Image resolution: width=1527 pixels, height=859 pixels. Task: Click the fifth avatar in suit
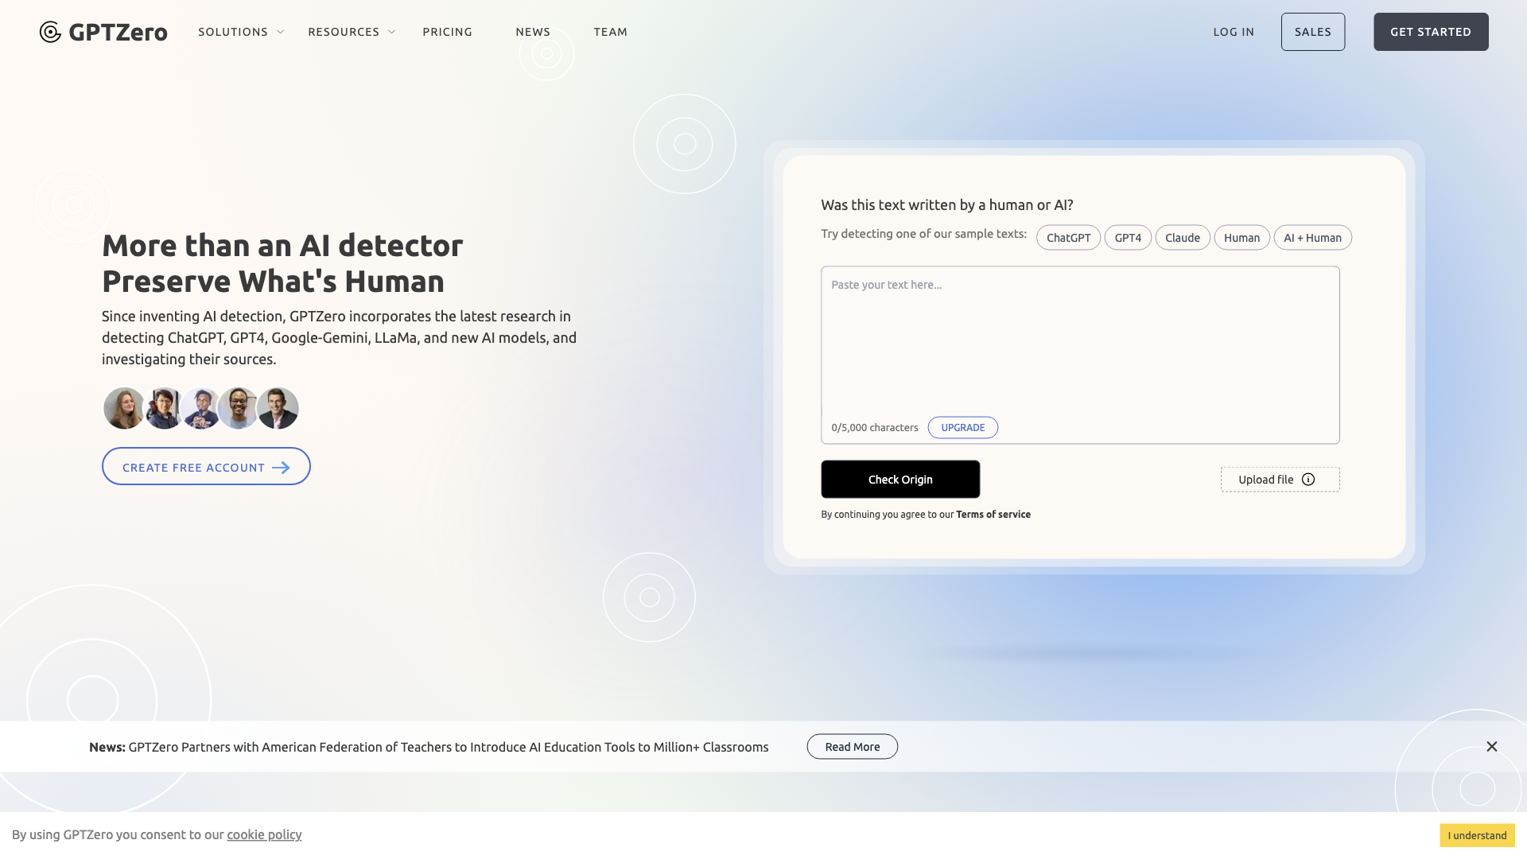[278, 408]
